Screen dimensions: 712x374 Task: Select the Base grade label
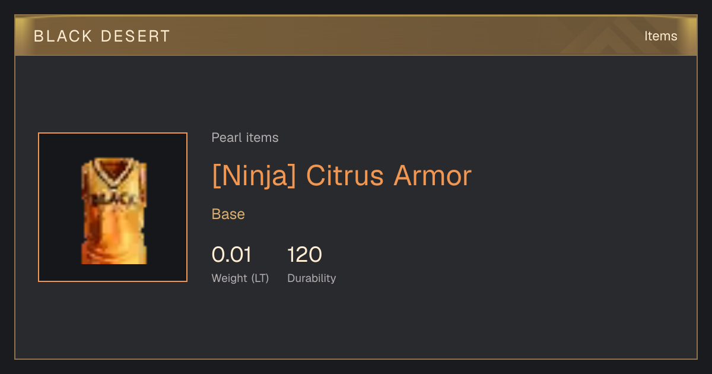pos(228,214)
